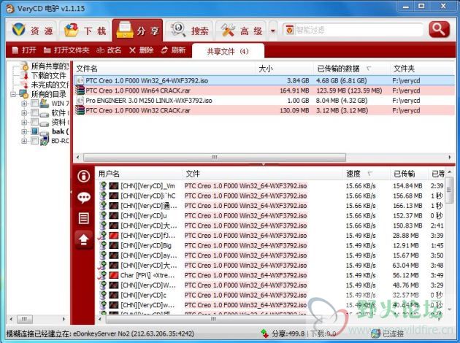Select the 共享文件 (4) tab
The width and height of the screenshot is (460, 343).
[228, 51]
